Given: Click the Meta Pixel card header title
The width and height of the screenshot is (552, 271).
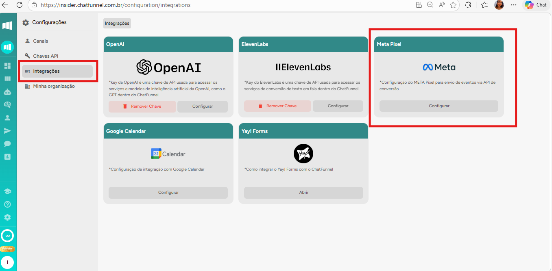Looking at the screenshot, I should (389, 44).
